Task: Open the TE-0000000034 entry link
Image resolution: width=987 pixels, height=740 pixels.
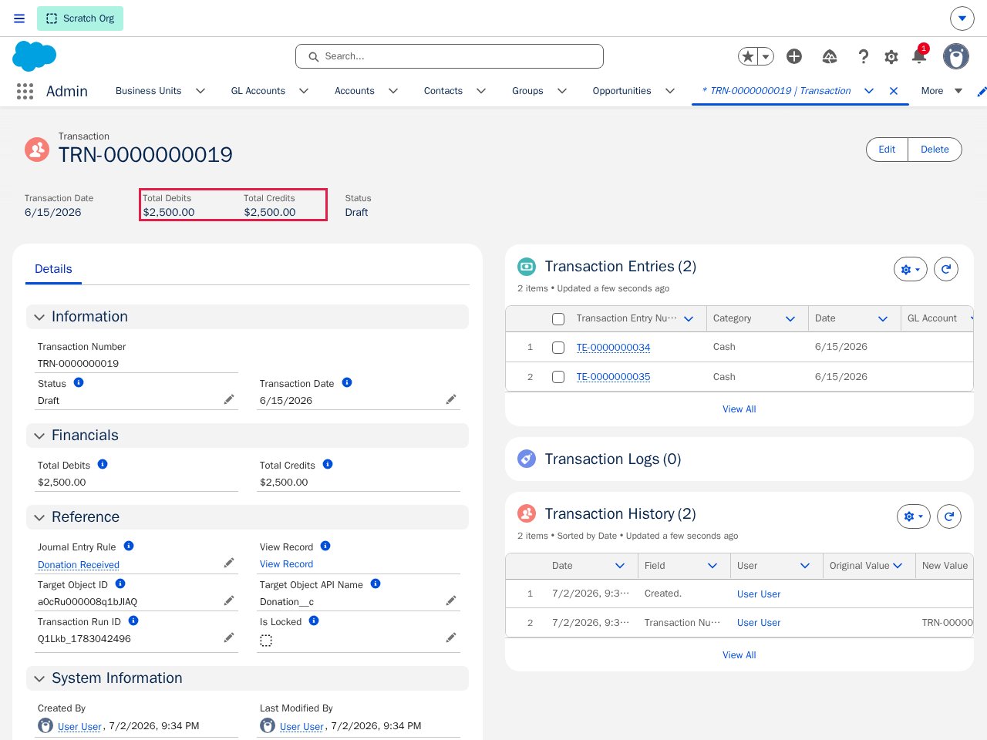Action: [x=613, y=348]
